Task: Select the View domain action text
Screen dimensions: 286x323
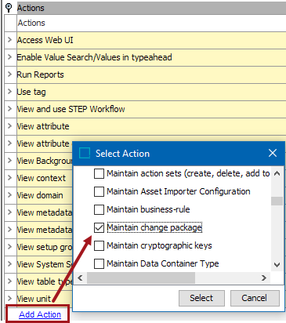Action: [40, 195]
